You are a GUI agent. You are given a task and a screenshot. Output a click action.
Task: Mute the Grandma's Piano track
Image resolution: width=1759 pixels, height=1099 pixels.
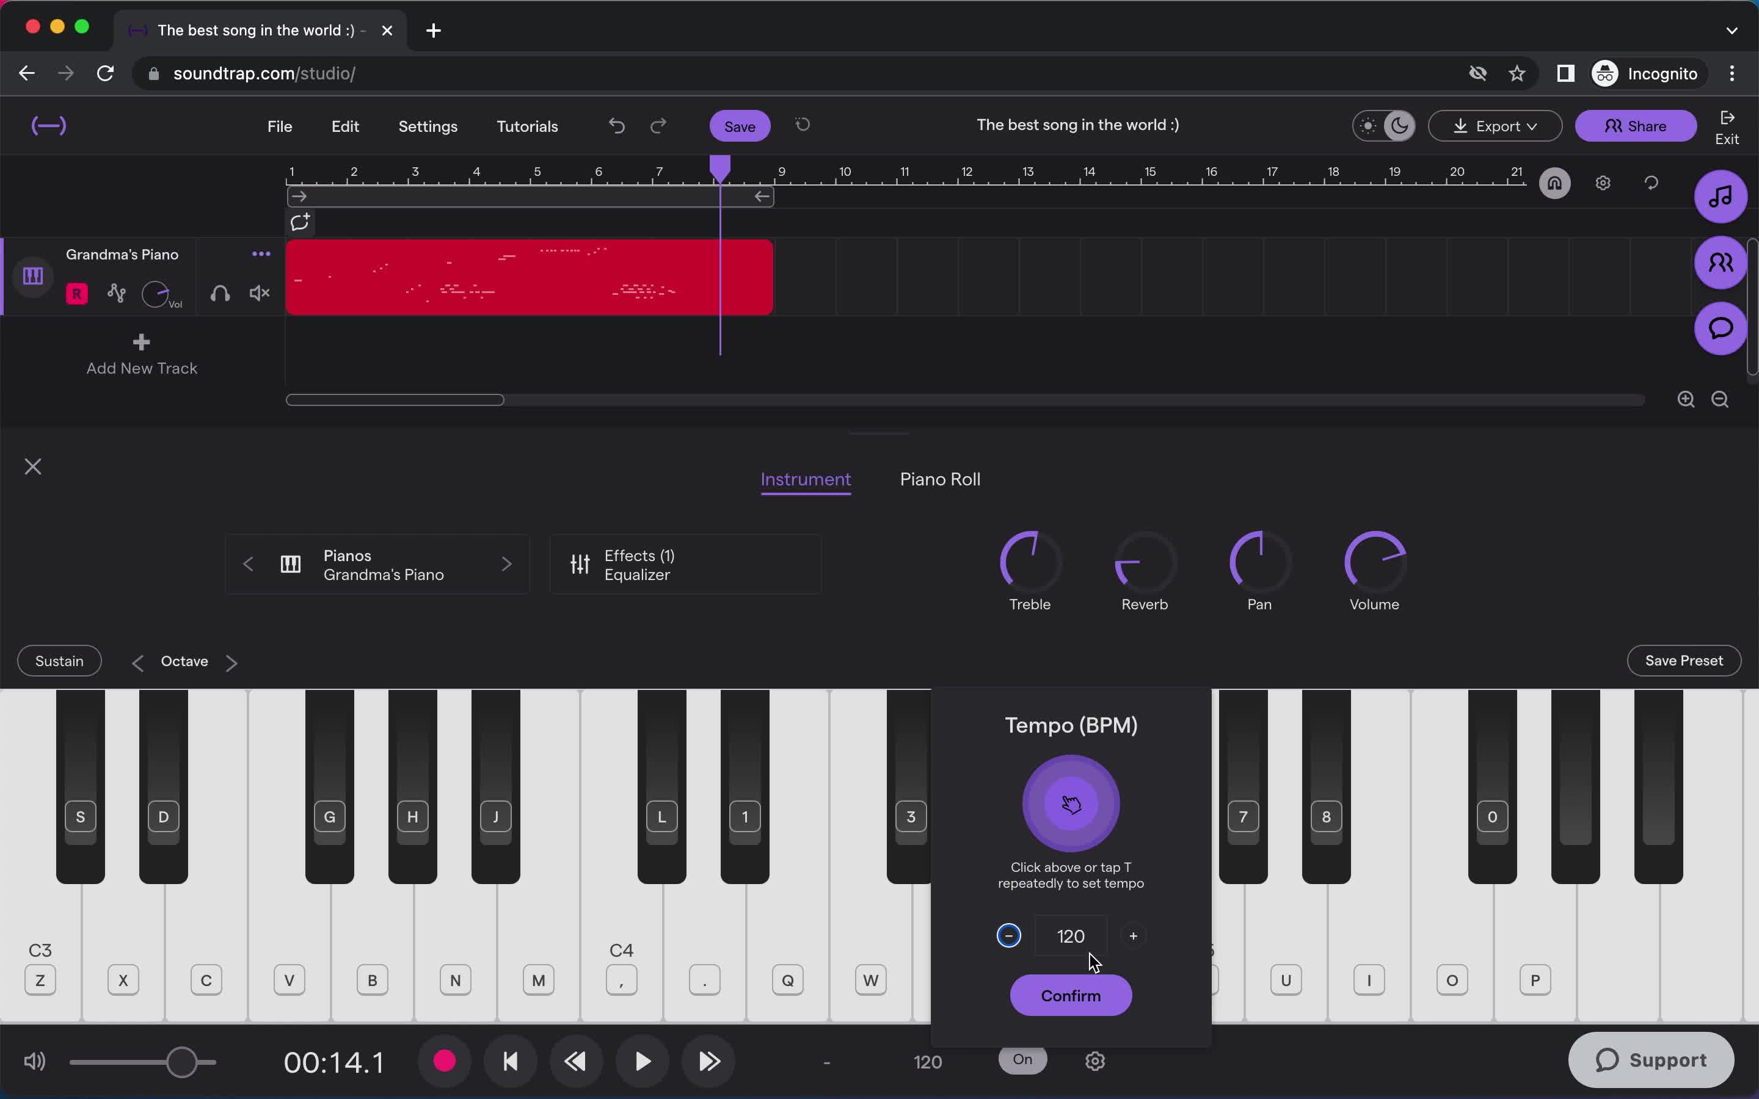[258, 292]
